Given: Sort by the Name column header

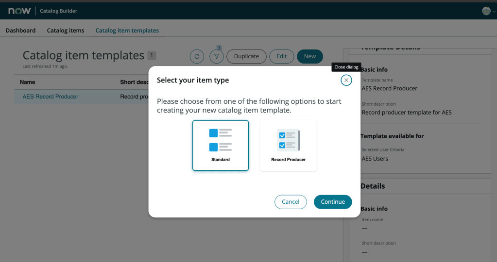Looking at the screenshot, I should click(x=28, y=82).
